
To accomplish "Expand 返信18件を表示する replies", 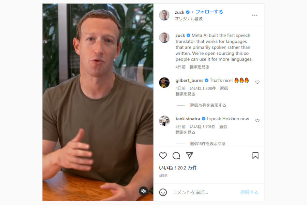I will click(x=207, y=143).
